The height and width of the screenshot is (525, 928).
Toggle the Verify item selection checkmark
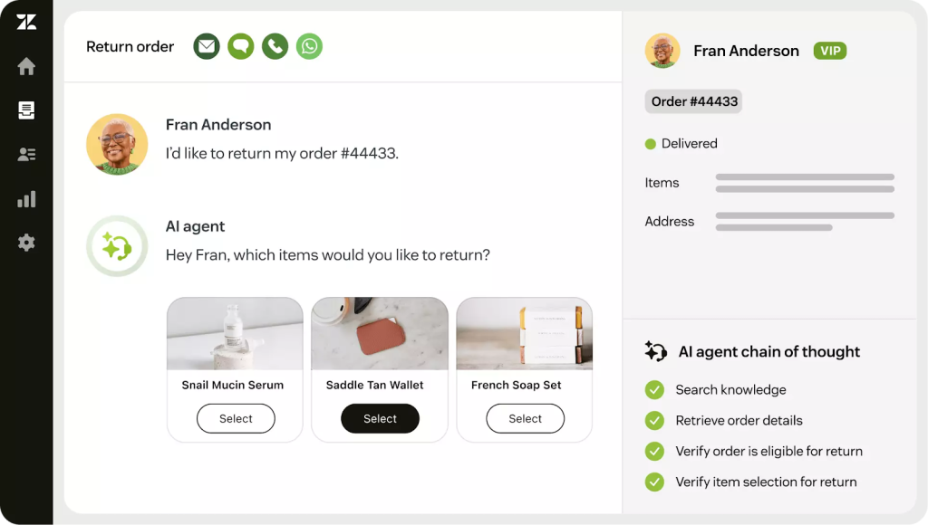coord(655,482)
